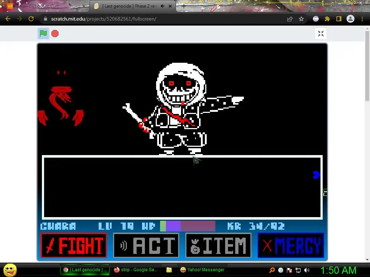Click the page vertical scrollbar thumb
Screen dimensions: 370x277
point(367,66)
